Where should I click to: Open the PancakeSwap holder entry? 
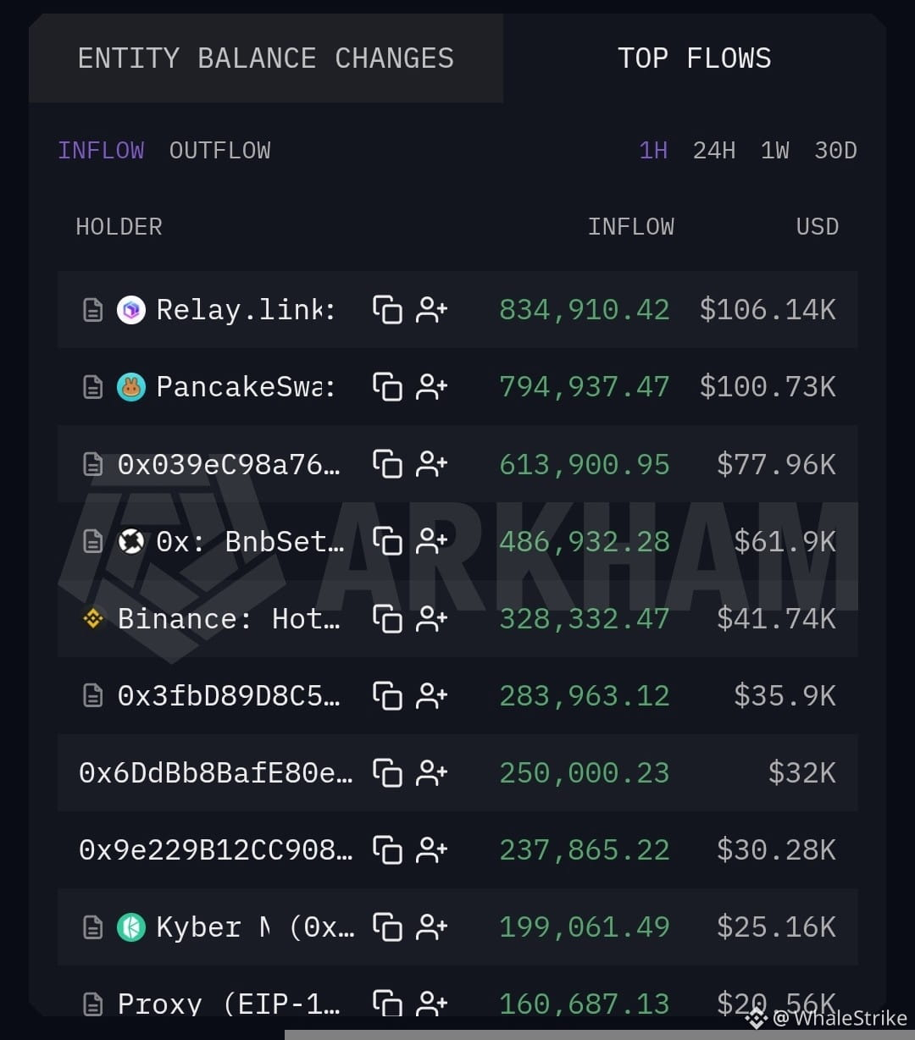click(x=247, y=387)
